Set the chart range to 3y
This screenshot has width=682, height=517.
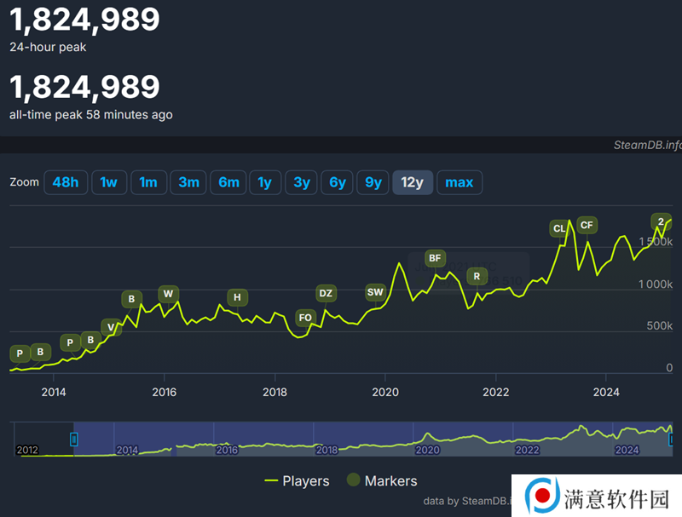click(302, 182)
